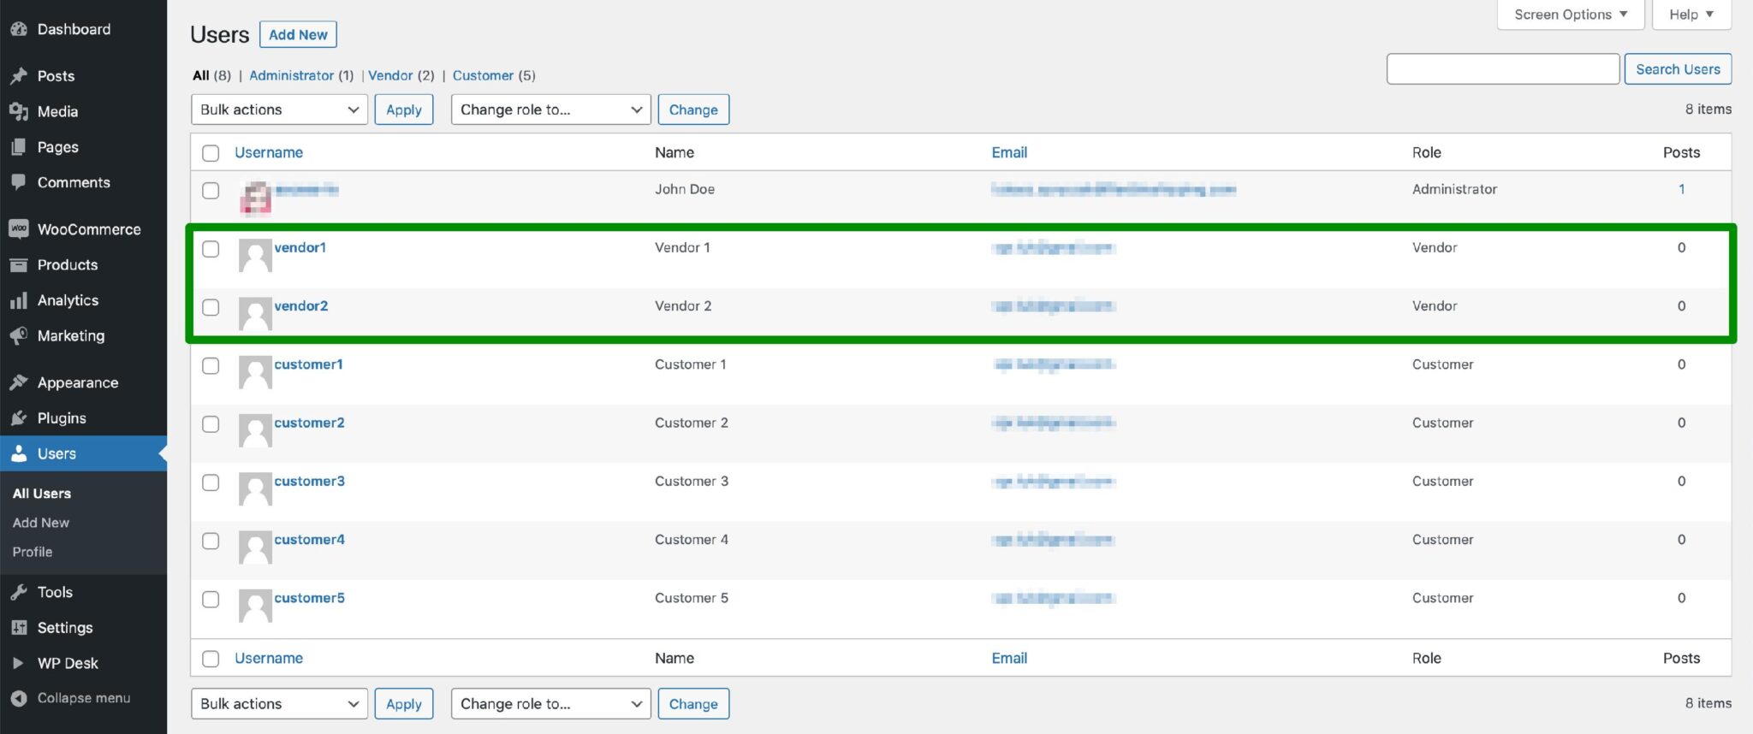This screenshot has height=734, width=1753.
Task: Sort by Email column header
Action: 1009,152
